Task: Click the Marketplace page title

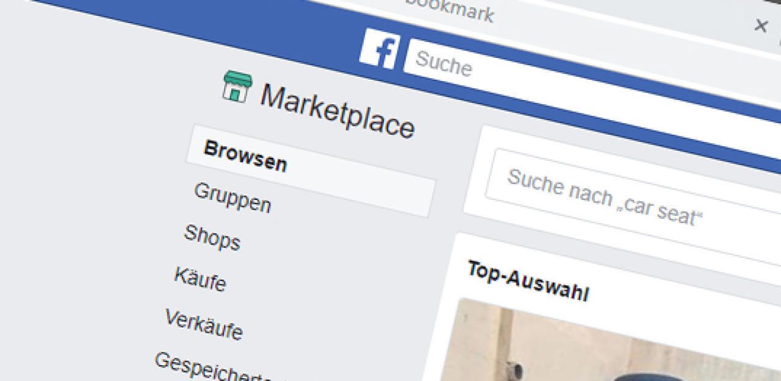Action: click(337, 111)
